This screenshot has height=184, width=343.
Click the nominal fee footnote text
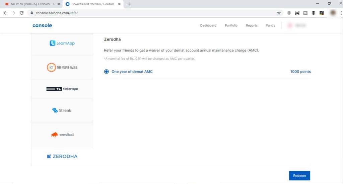point(149,59)
